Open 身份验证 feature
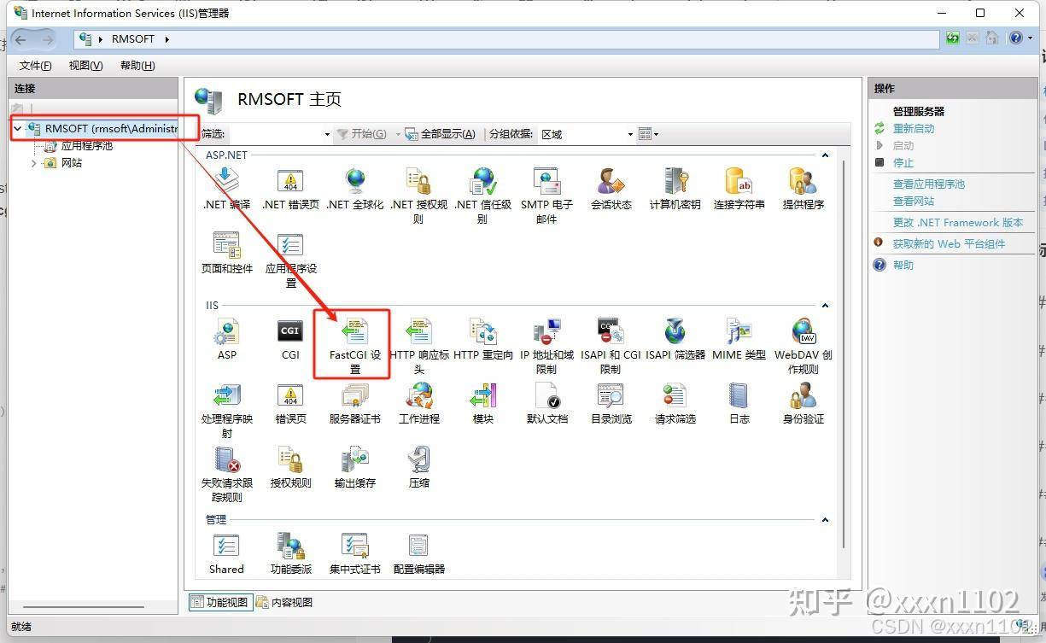Viewport: 1046px width, 643px height. tap(803, 404)
